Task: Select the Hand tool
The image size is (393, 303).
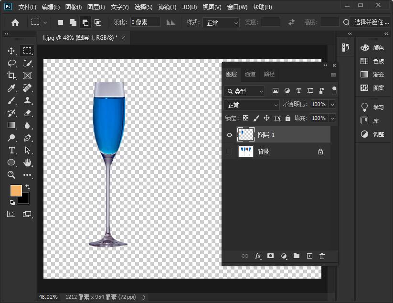Action: (27, 162)
